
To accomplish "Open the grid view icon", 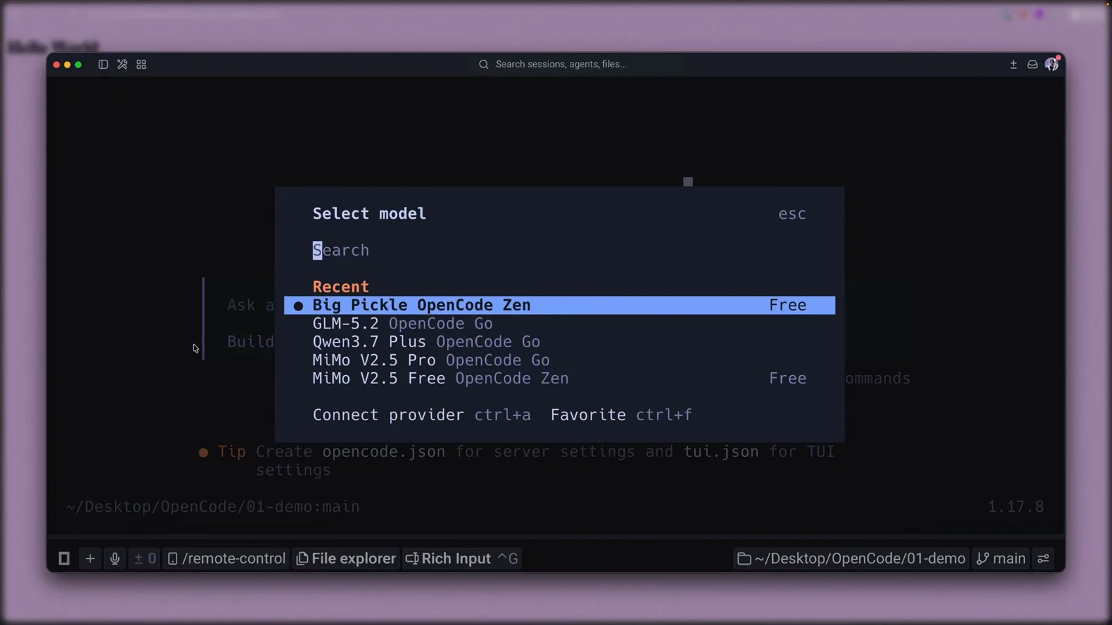I will click(x=141, y=64).
